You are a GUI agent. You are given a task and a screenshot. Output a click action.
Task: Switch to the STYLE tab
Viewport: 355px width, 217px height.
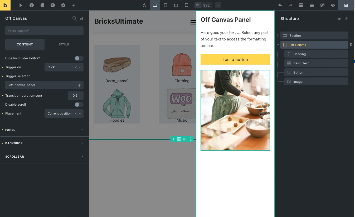64,44
